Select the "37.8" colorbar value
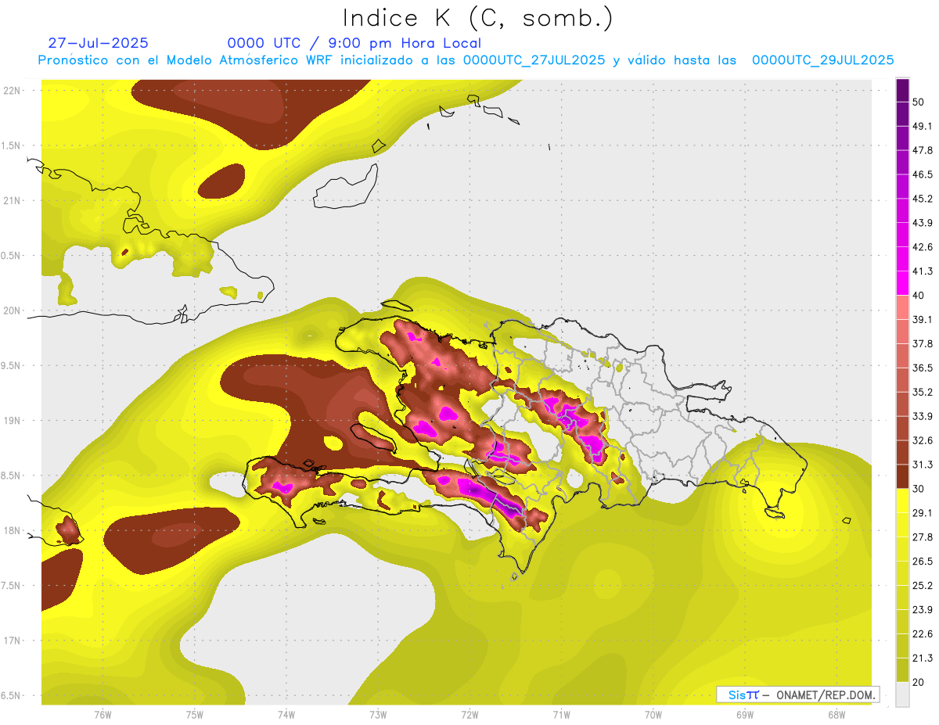The image size is (939, 725). click(x=923, y=344)
